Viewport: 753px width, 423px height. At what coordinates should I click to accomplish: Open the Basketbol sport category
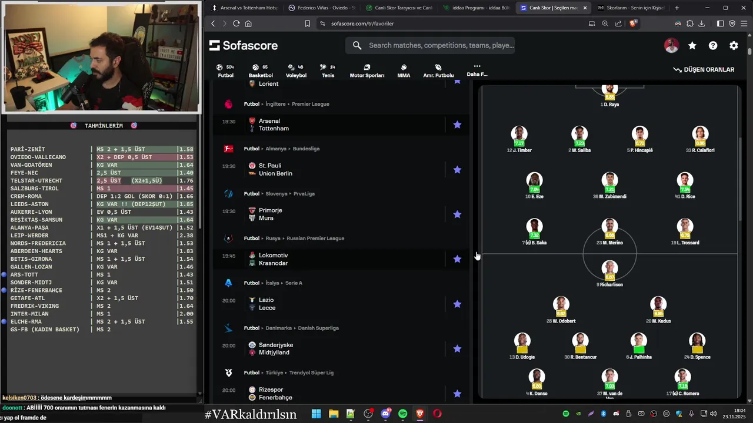pyautogui.click(x=261, y=71)
